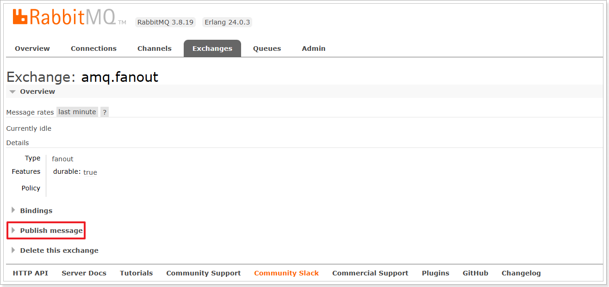Screen dimensions: 609x287
Task: Switch to the Admin tab
Action: pos(314,49)
